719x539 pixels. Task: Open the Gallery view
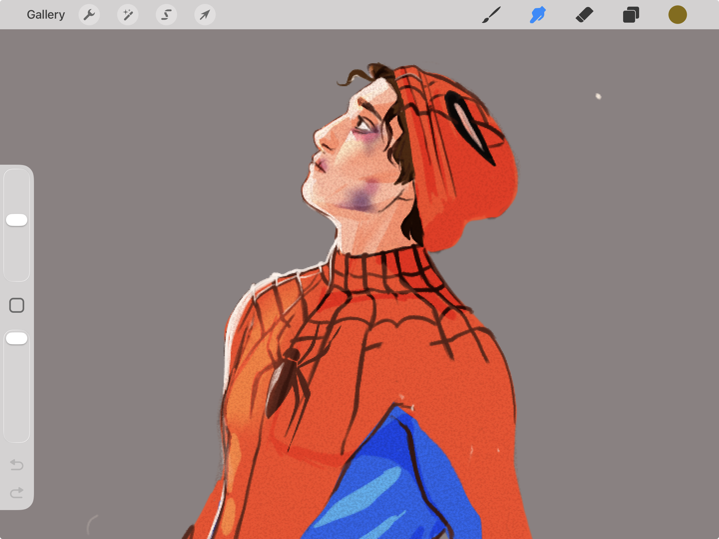46,15
